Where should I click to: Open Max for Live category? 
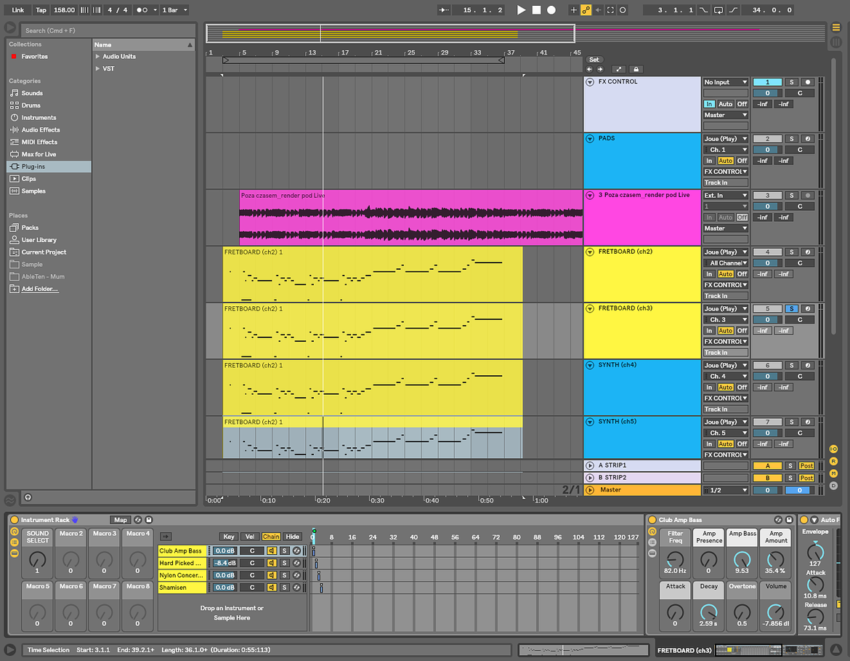(39, 154)
